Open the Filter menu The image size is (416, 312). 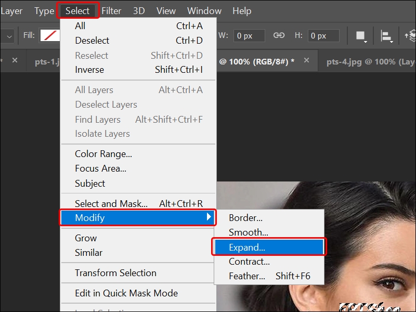tap(111, 10)
